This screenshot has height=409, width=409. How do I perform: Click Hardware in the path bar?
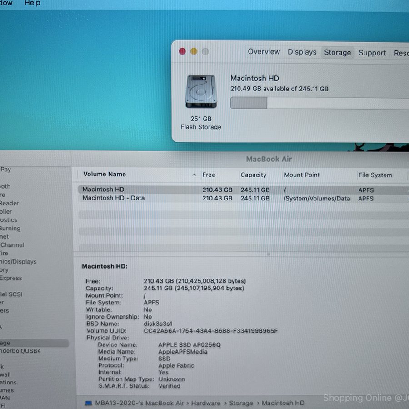206,403
